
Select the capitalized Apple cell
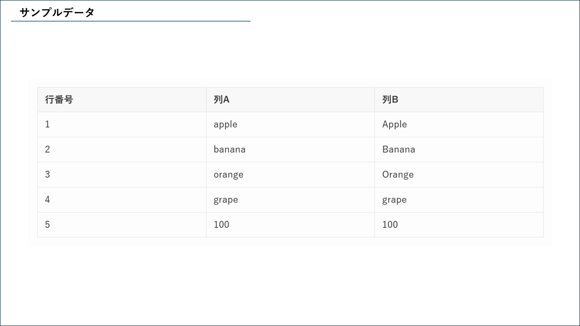tap(395, 124)
